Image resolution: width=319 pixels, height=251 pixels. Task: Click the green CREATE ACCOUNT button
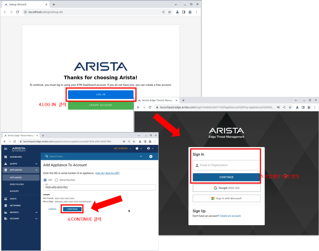(101, 105)
